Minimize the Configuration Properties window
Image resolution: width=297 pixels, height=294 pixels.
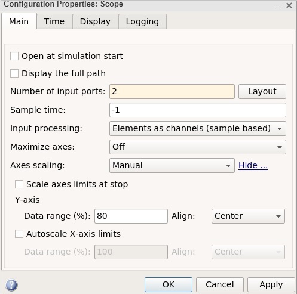pos(277,5)
